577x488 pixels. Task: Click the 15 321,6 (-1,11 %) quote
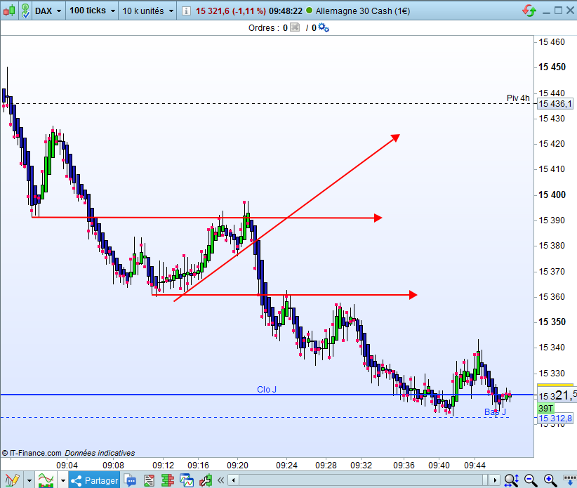[231, 11]
